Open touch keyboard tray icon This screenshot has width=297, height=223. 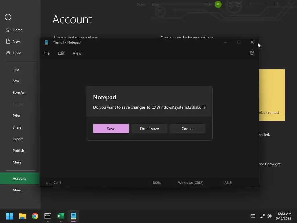pyautogui.click(x=253, y=216)
